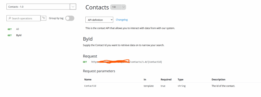The height and width of the screenshot is (97, 261).
Task: Click the GET badge beside ById
Action: pos(10,35)
